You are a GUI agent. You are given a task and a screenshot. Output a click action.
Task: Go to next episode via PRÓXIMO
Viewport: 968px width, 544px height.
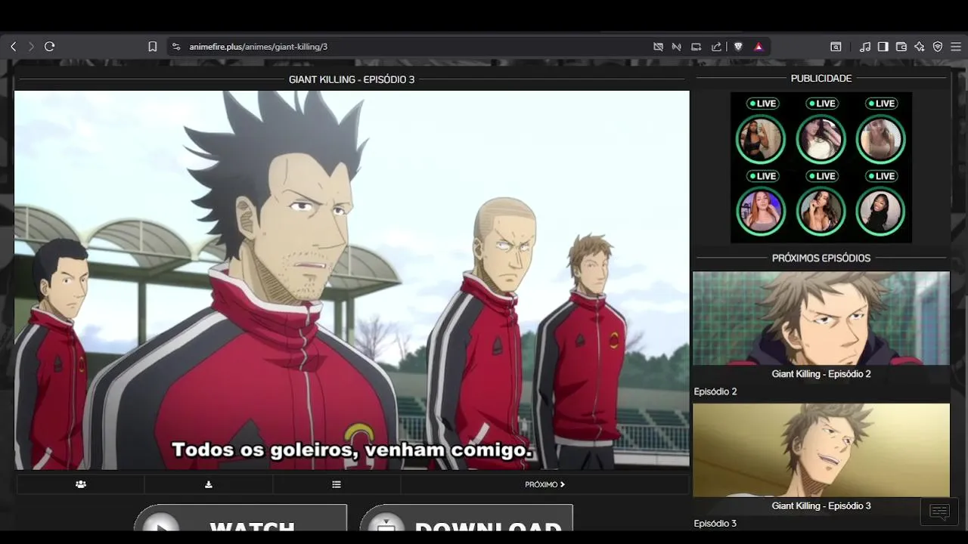tap(544, 484)
